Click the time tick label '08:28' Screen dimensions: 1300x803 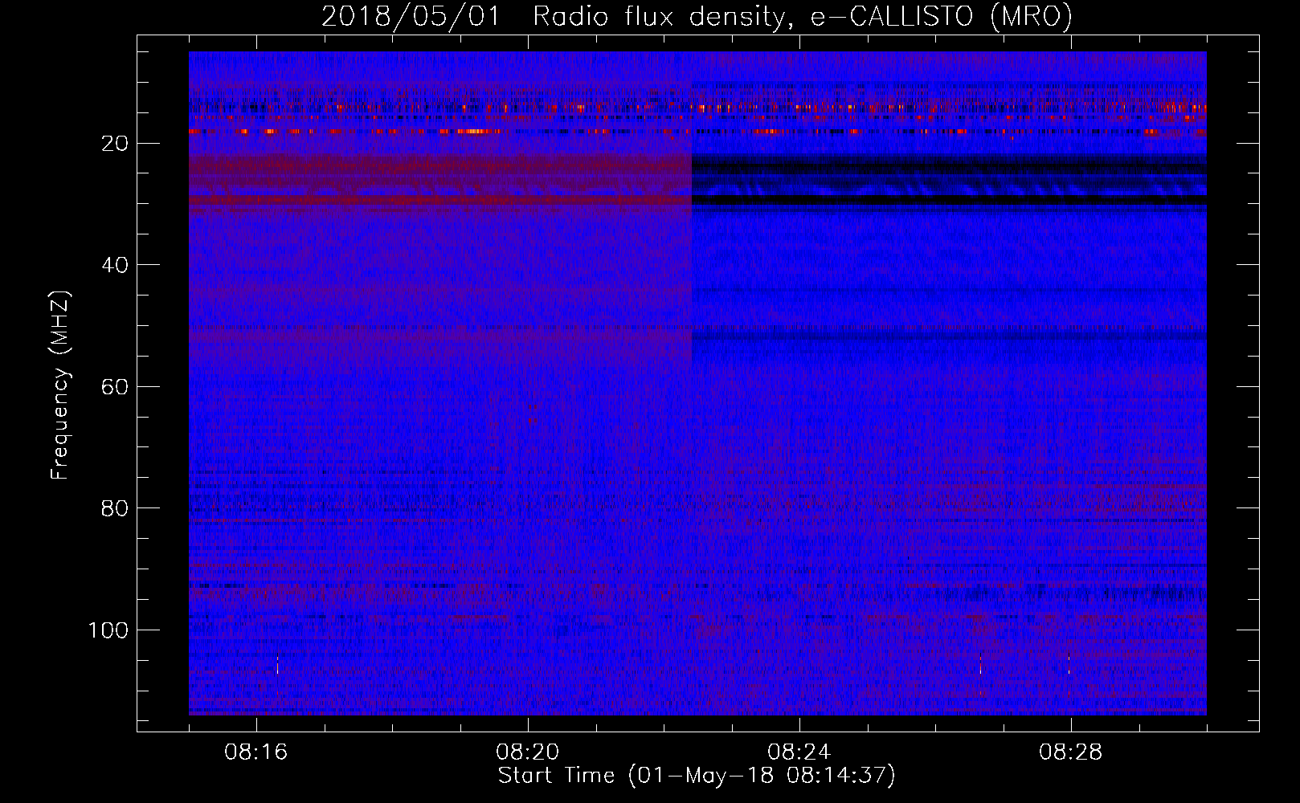click(1071, 752)
